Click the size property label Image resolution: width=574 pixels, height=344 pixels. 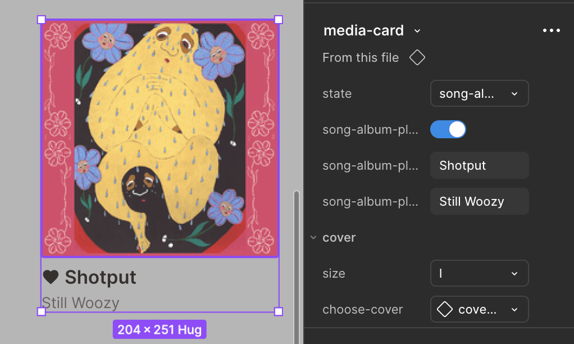click(x=334, y=273)
